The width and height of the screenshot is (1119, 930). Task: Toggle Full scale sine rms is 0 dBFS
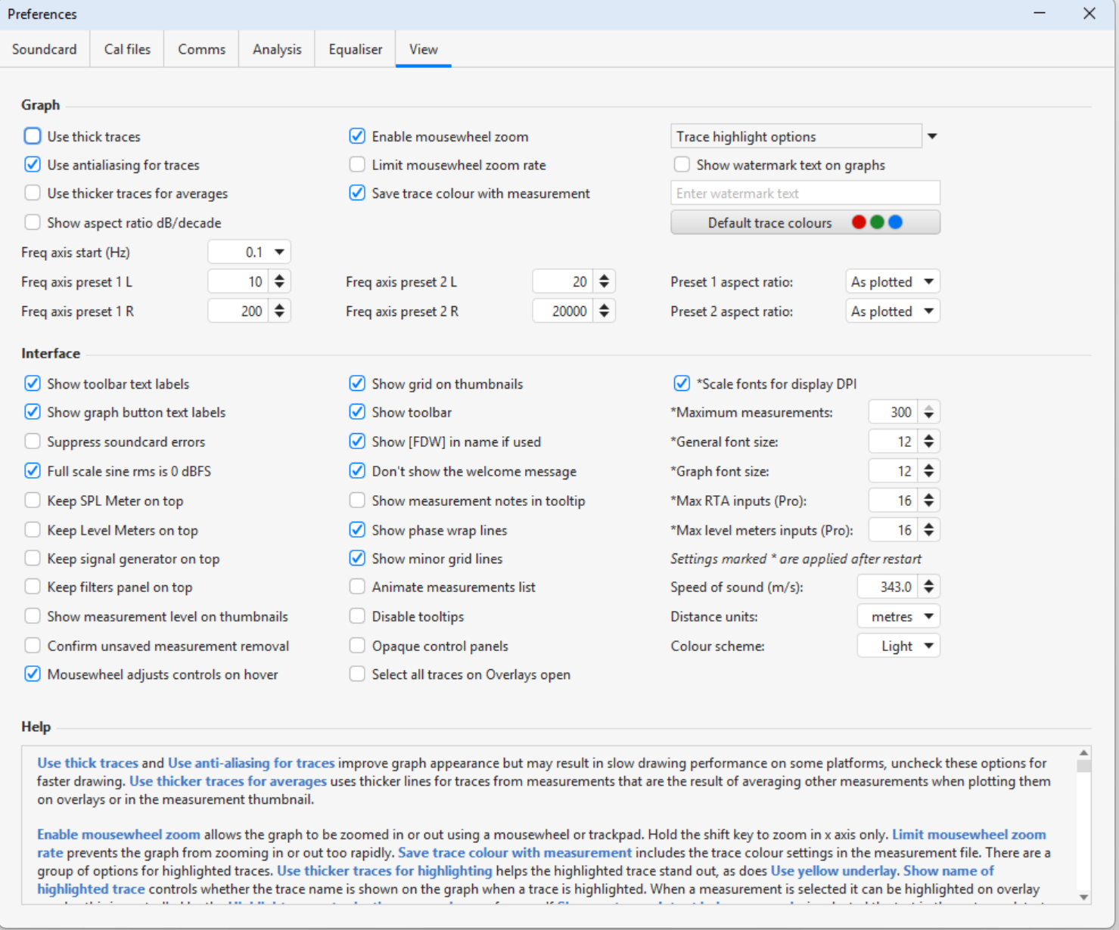33,471
